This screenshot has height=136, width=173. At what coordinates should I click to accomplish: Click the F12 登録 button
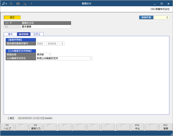click(x=166, y=127)
